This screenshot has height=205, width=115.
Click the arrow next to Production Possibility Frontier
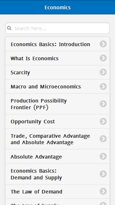point(103,104)
